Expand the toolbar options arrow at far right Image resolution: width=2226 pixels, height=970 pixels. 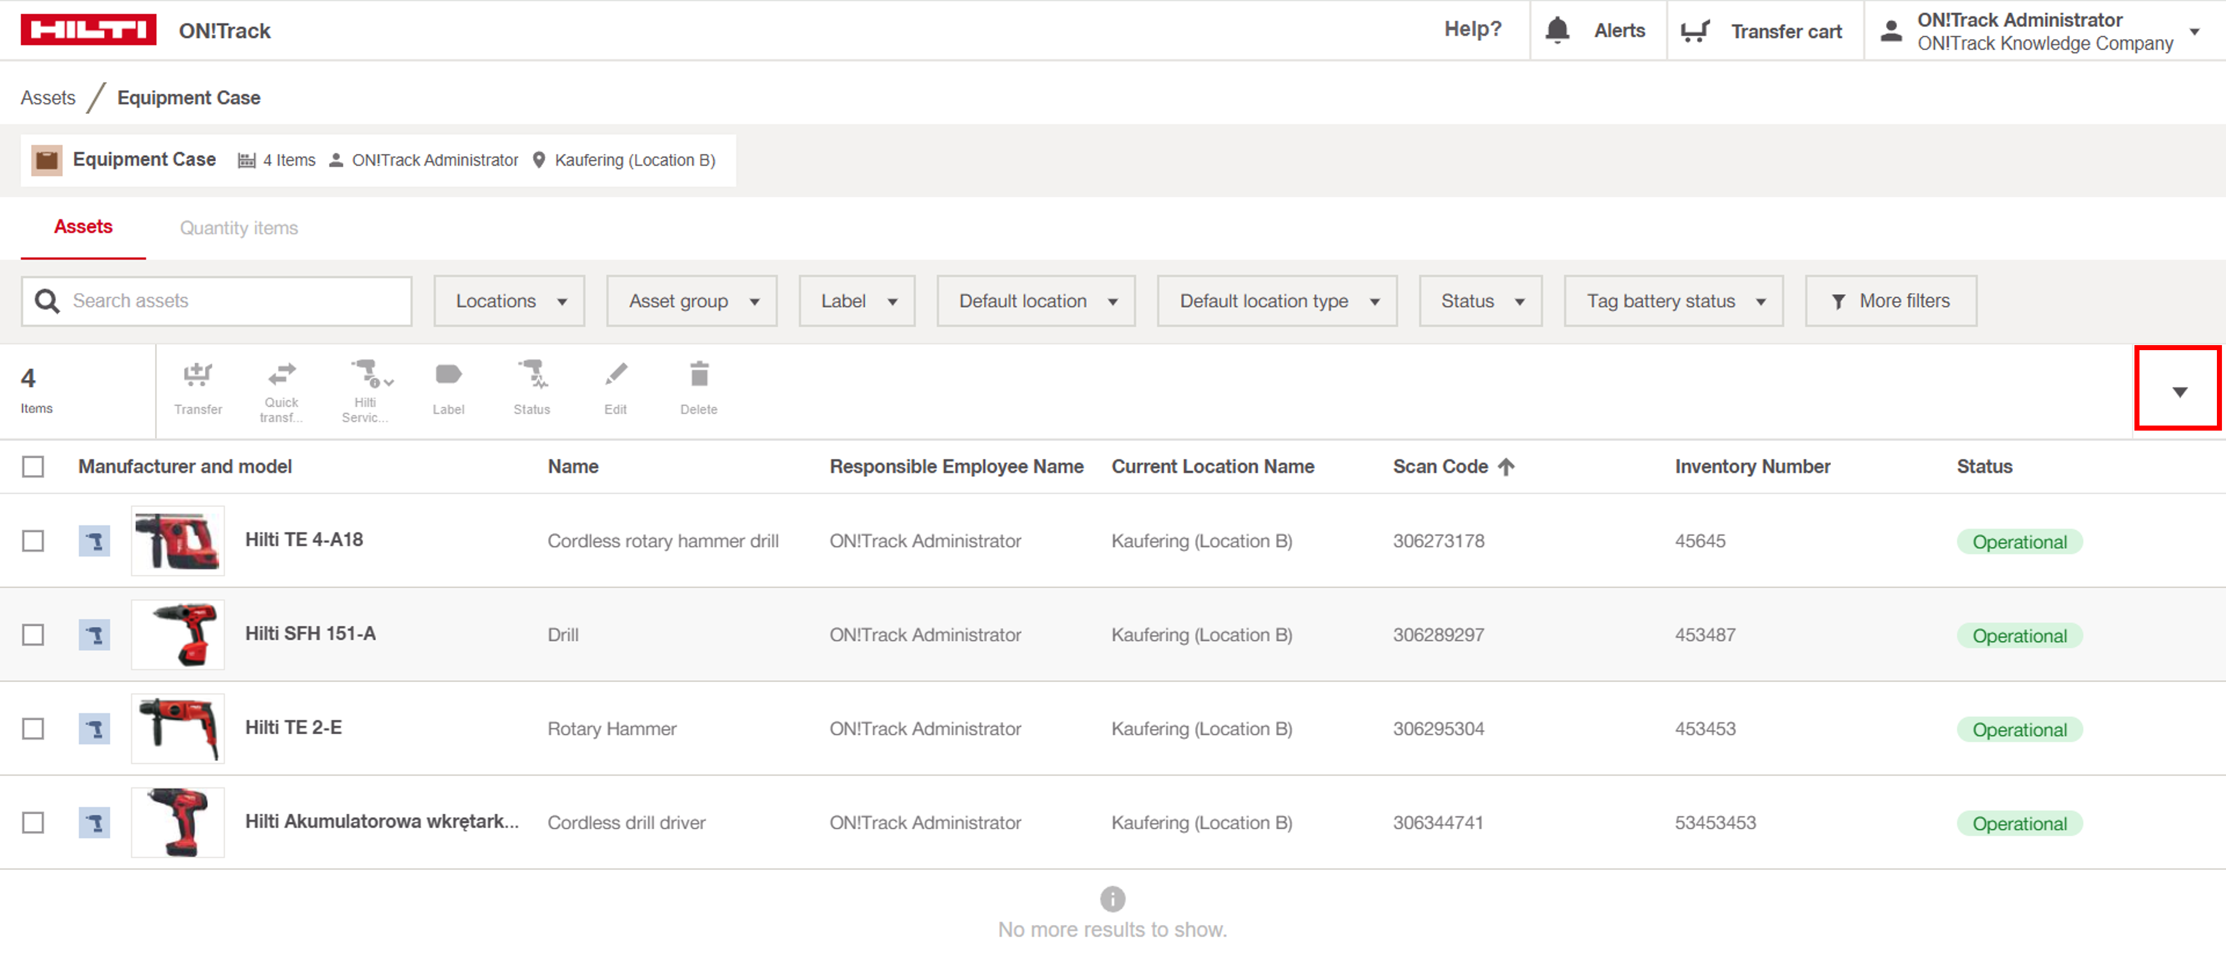point(2179,392)
